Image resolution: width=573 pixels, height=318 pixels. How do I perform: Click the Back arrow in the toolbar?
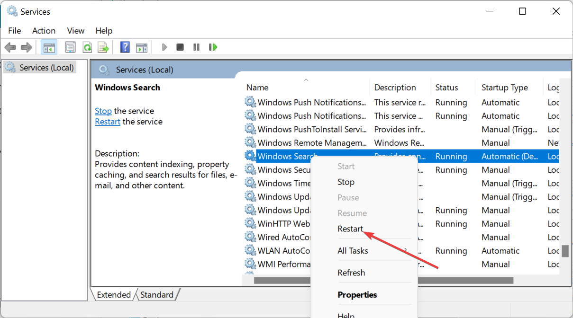(10, 47)
